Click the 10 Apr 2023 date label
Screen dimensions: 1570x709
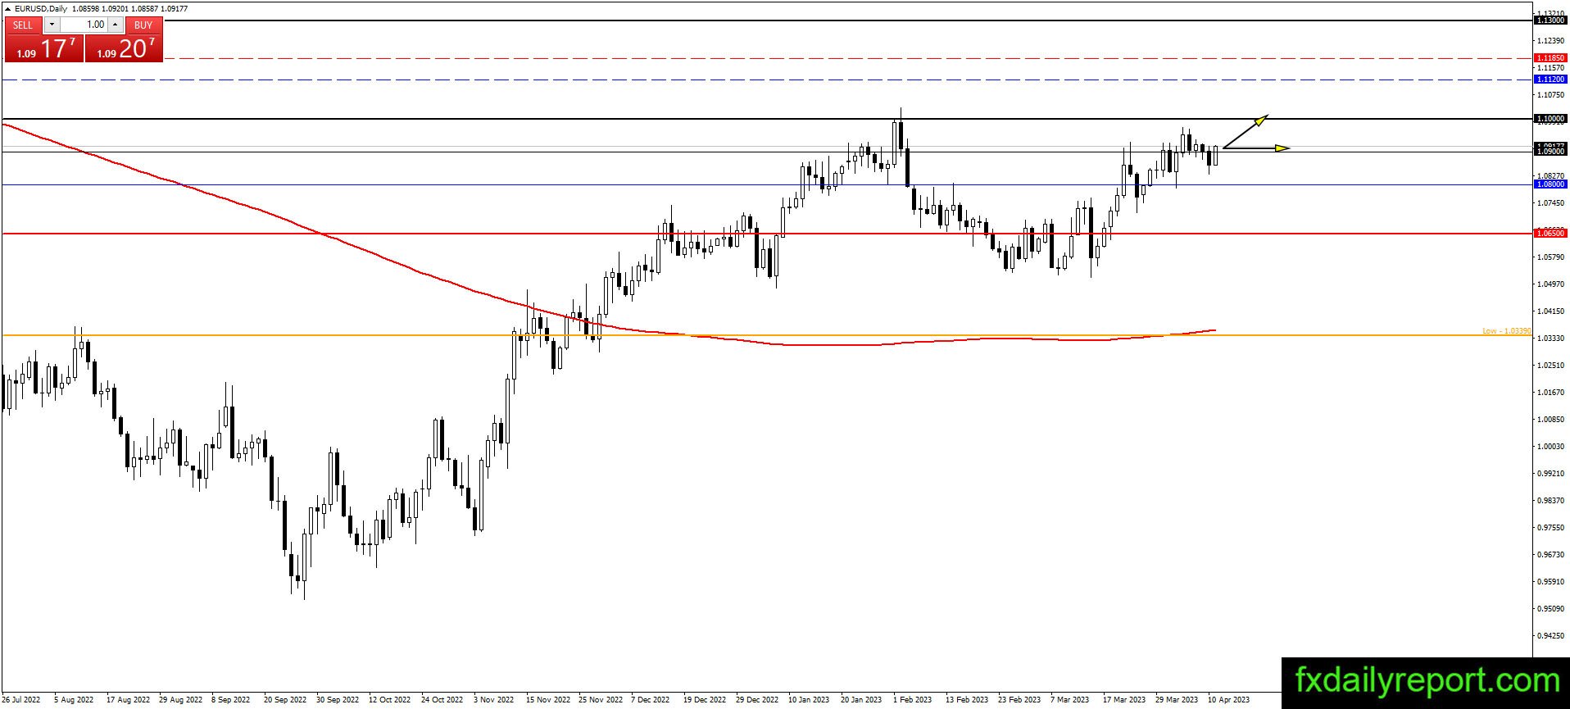click(x=1229, y=700)
